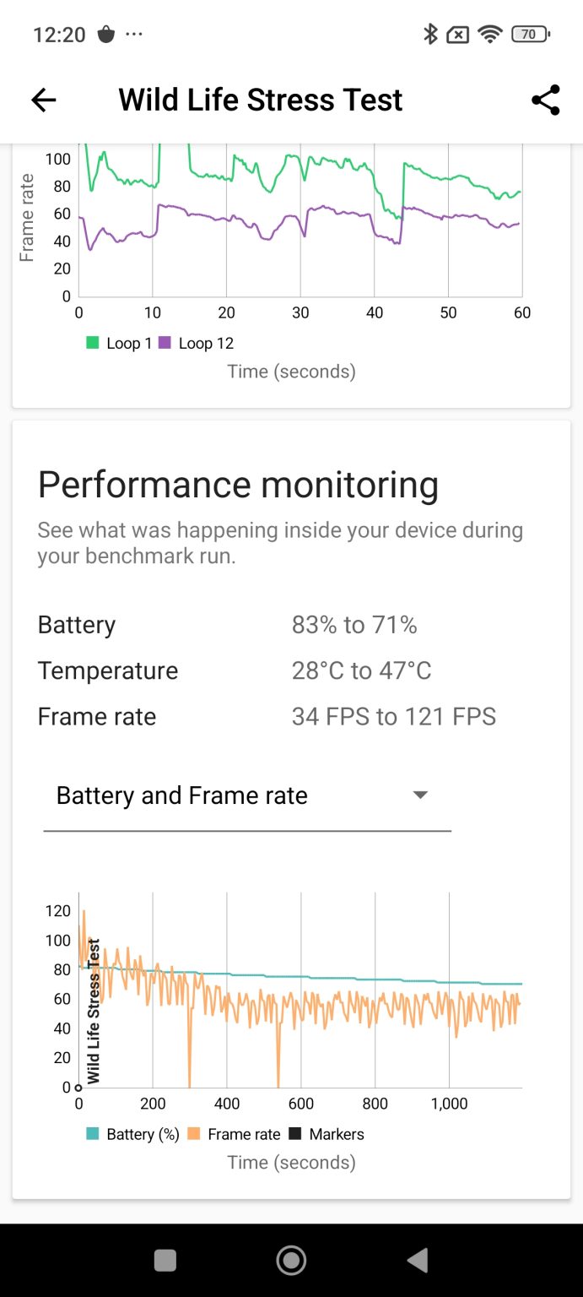
Task: Tap the battery indicator icon
Action: (x=530, y=35)
